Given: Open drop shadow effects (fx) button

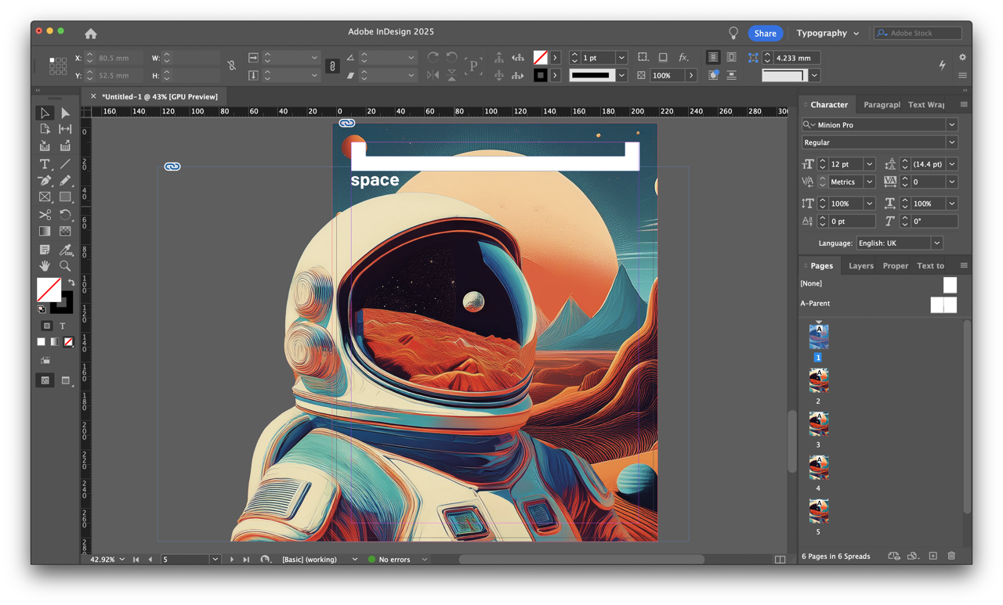Looking at the screenshot, I should 683,57.
